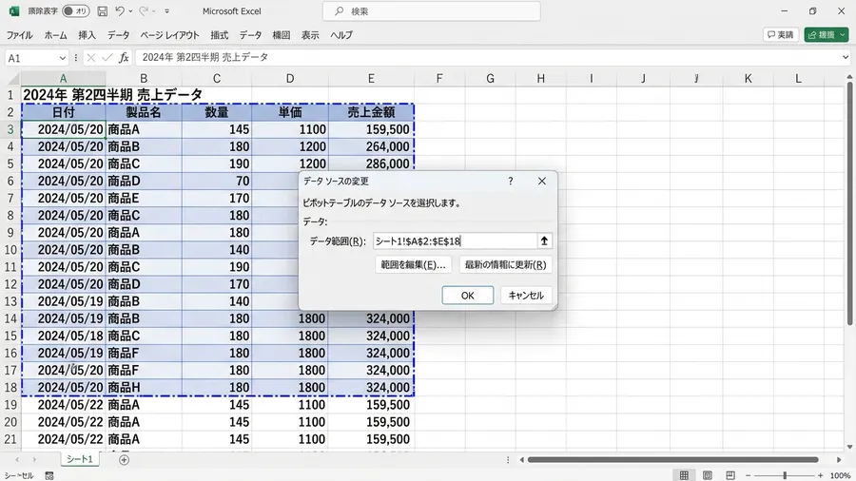Screen dimensions: 856x481
Task: Expand the formula bar with the chevron
Action: pyautogui.click(x=846, y=57)
